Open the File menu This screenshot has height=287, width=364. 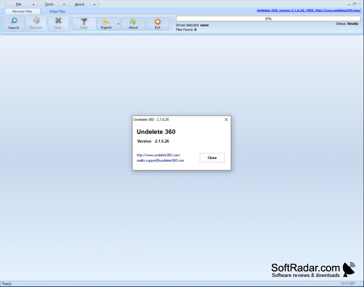tap(19, 4)
